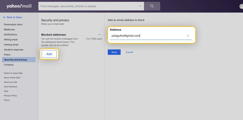Open the Terms link
The image size is (243, 120).
point(7,100)
